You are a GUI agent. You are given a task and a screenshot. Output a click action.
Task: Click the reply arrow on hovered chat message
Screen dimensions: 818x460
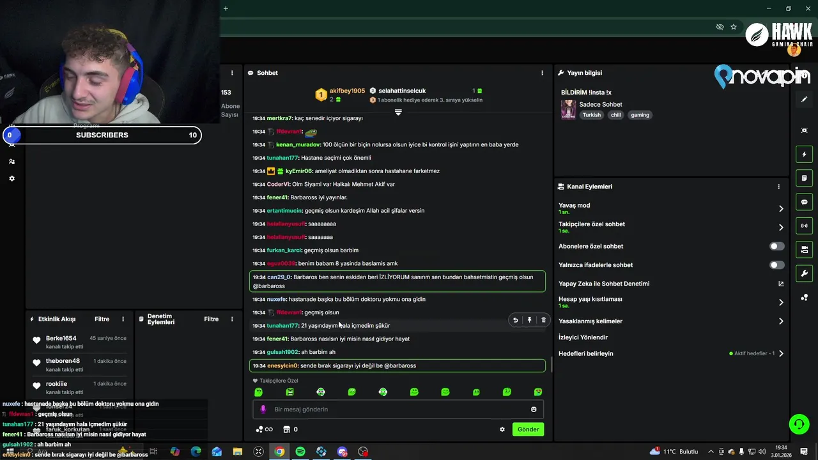[x=515, y=320]
